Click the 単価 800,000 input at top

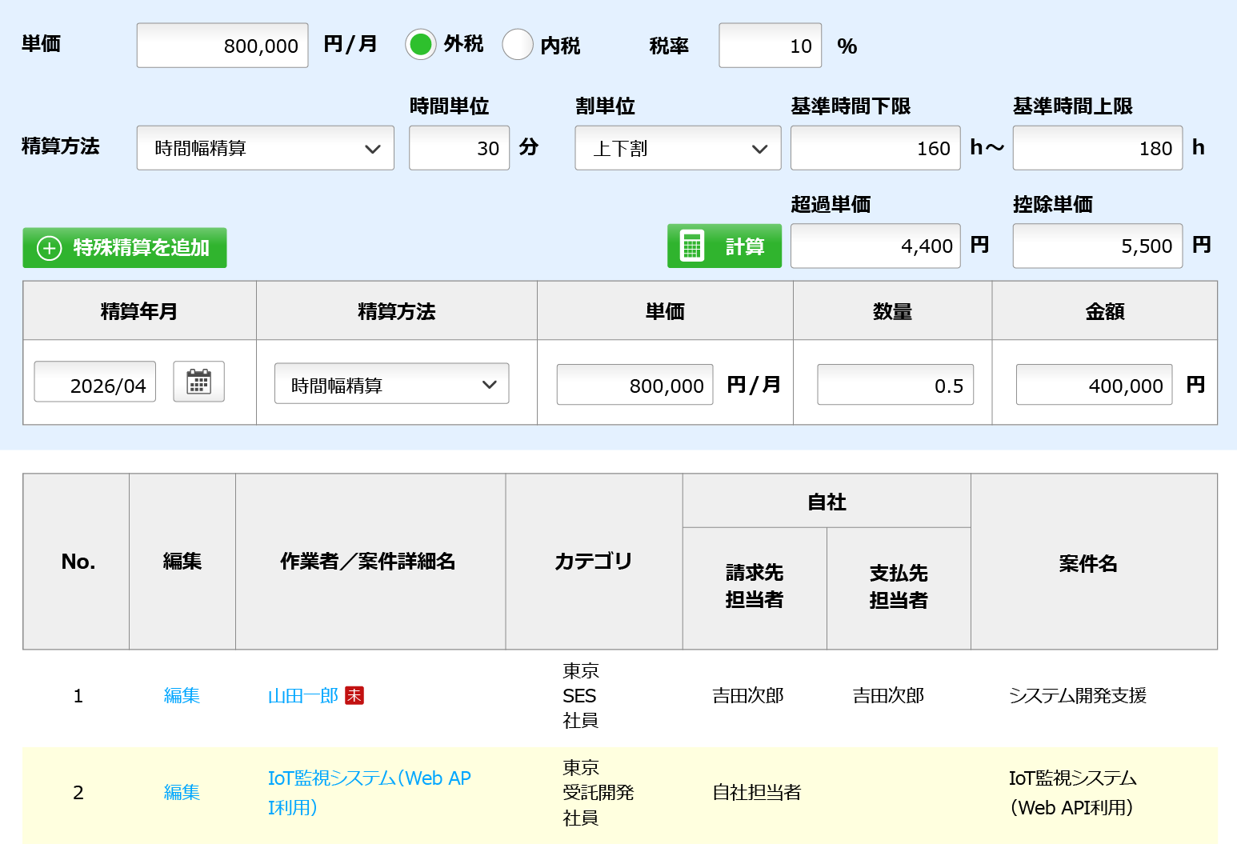[222, 46]
